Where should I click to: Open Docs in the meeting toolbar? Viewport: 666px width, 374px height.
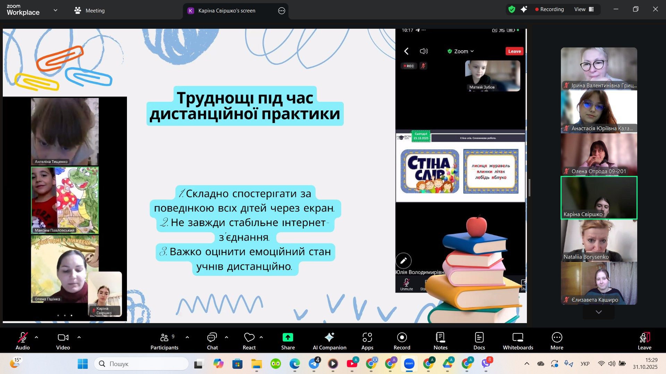point(479,341)
